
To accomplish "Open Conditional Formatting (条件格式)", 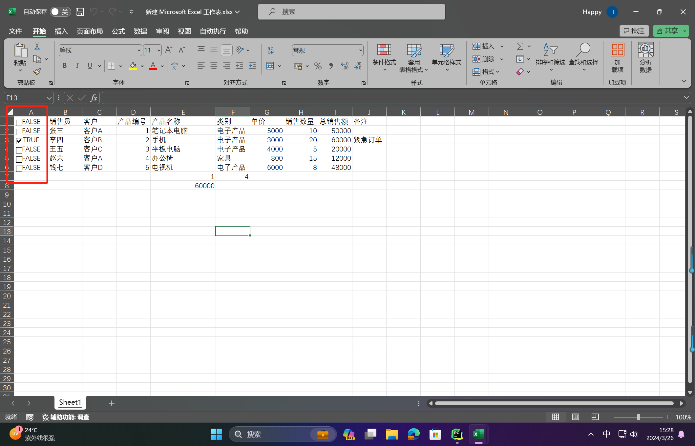I will pos(384,58).
